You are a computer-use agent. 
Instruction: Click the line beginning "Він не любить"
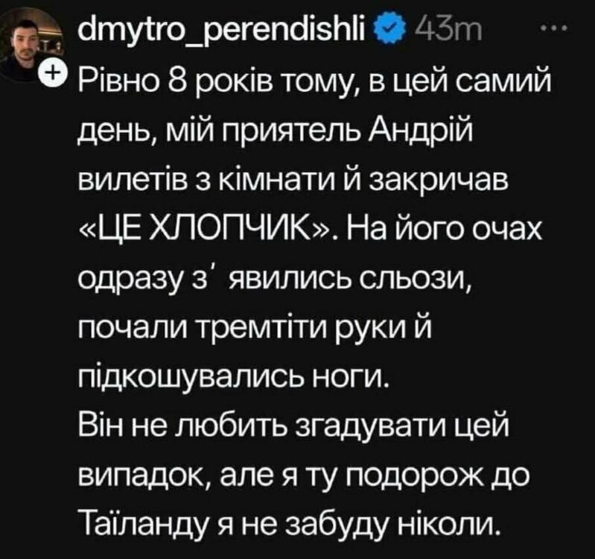tap(293, 424)
